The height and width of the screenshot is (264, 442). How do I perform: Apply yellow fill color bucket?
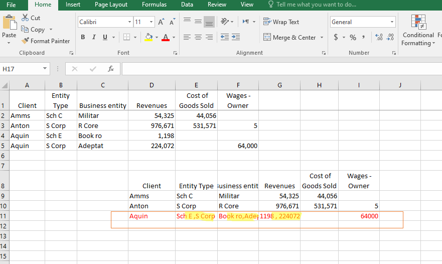(149, 37)
